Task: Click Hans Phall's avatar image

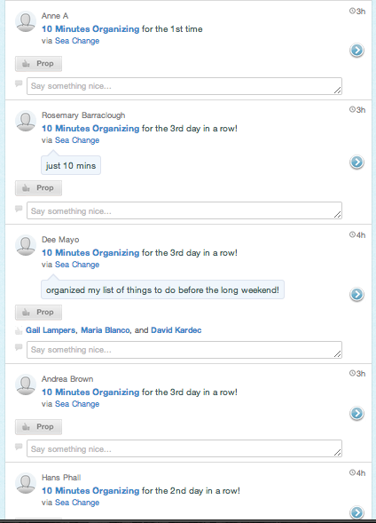Action: 26,483
